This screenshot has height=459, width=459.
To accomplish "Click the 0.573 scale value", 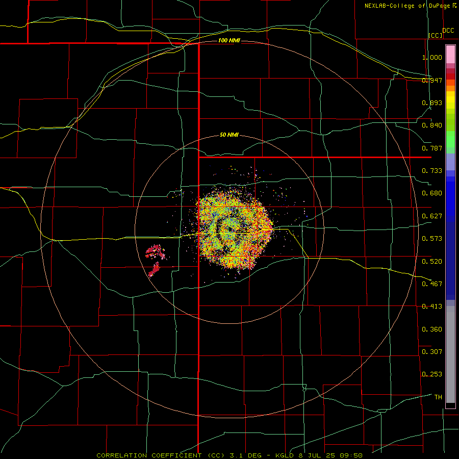I will point(432,239).
